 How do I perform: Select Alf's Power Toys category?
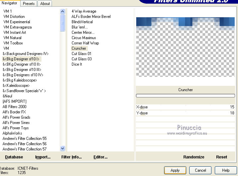16,128
